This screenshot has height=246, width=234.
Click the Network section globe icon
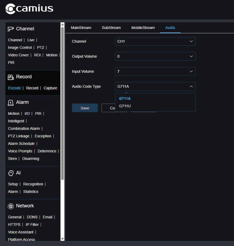pyautogui.click(x=11, y=206)
